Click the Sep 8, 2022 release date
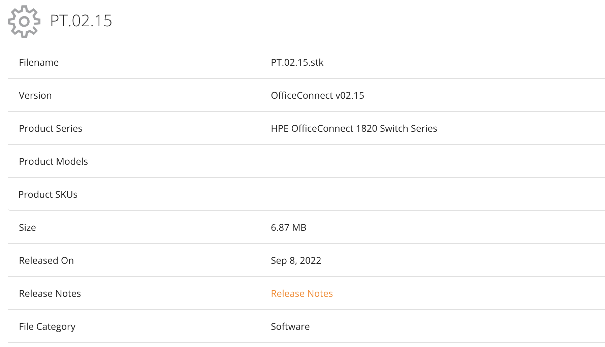Viewport: 605px width, 347px height. click(x=296, y=260)
